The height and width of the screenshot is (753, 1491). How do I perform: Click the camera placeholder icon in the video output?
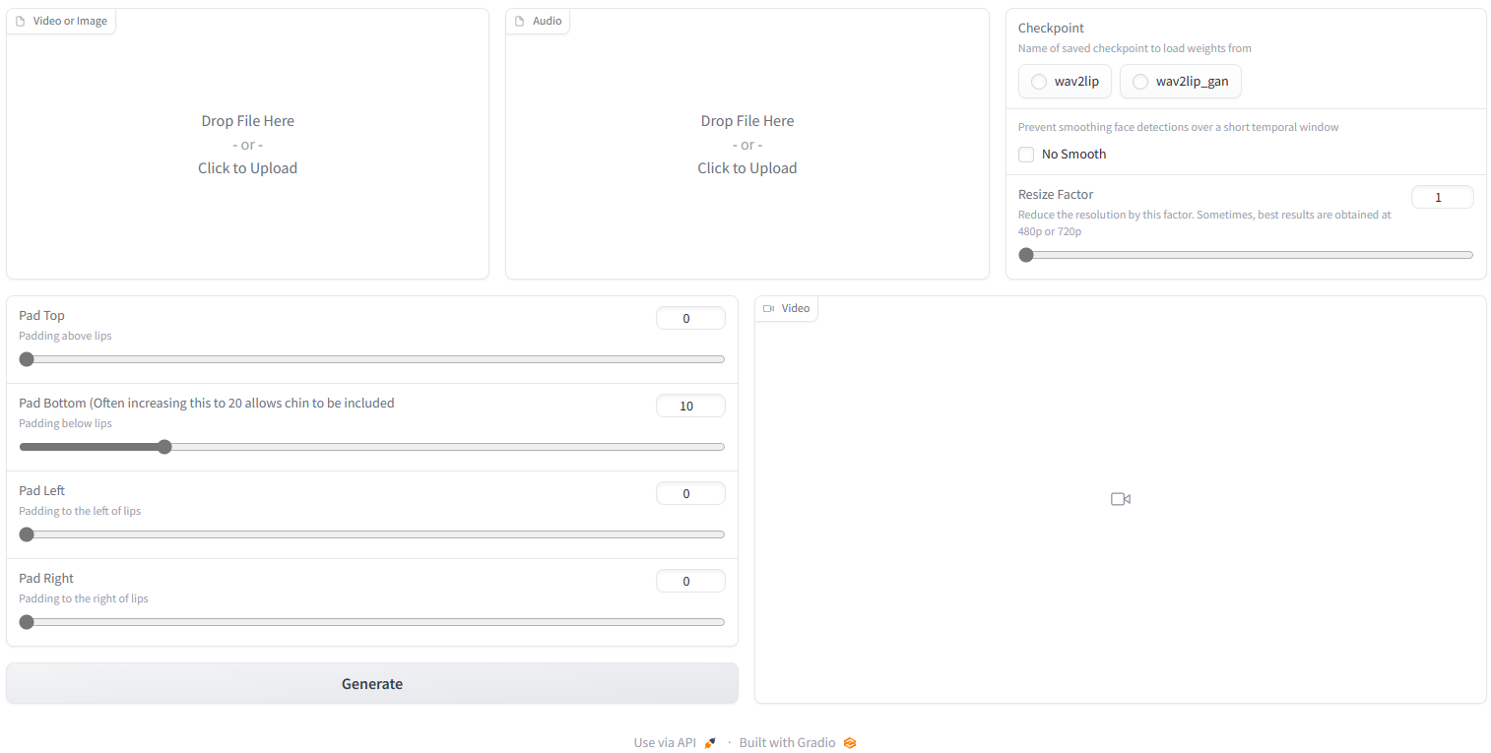(x=1120, y=499)
